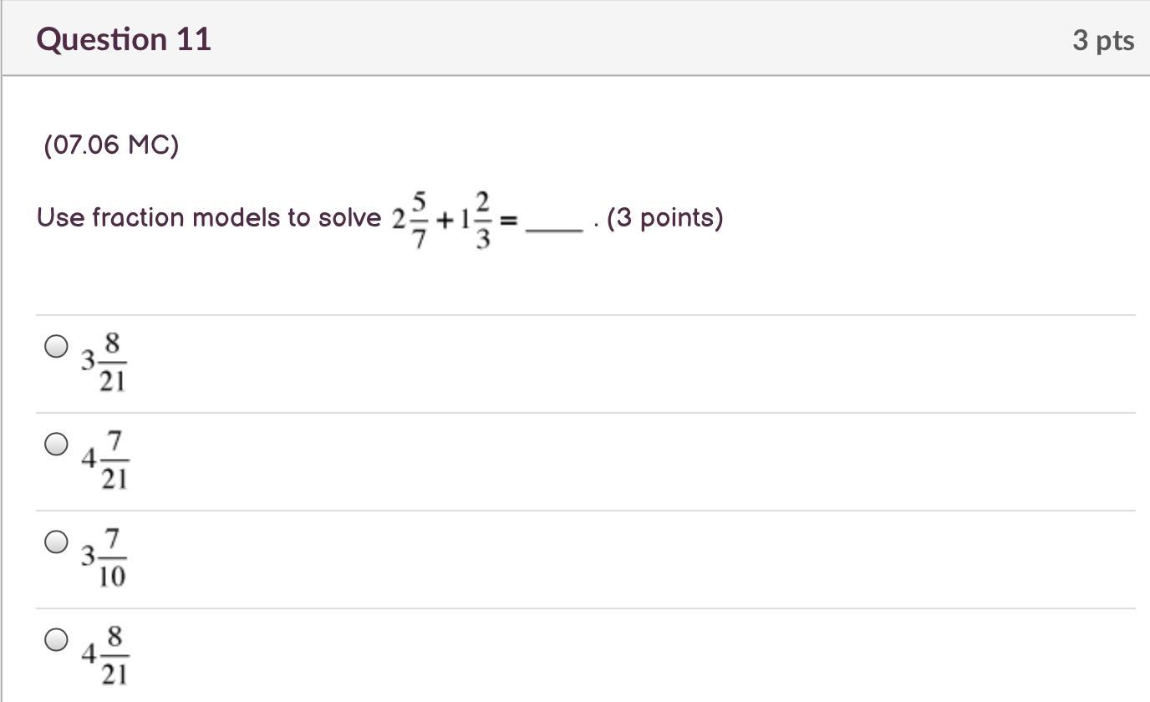Click the Question 11 heading

click(124, 39)
